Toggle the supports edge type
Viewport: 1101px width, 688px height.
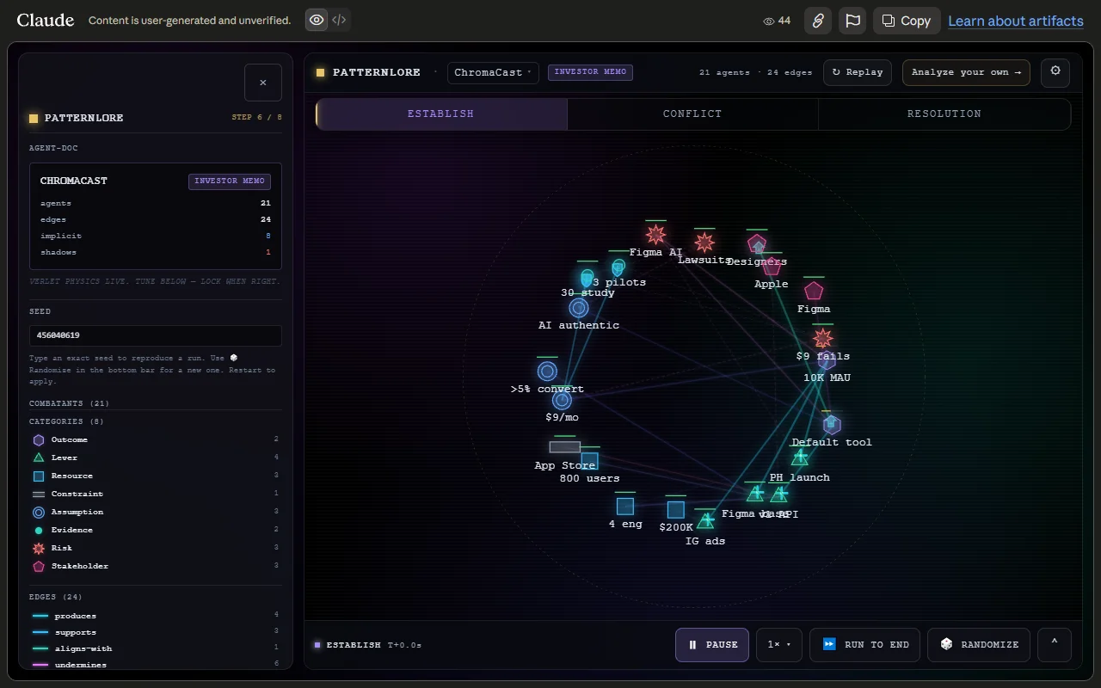[x=156, y=632]
